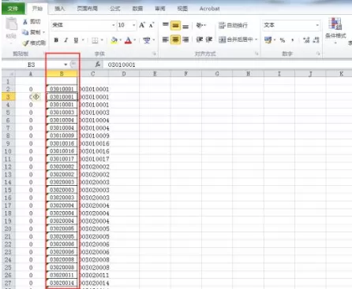Open Font group dialog launcher

[154, 54]
